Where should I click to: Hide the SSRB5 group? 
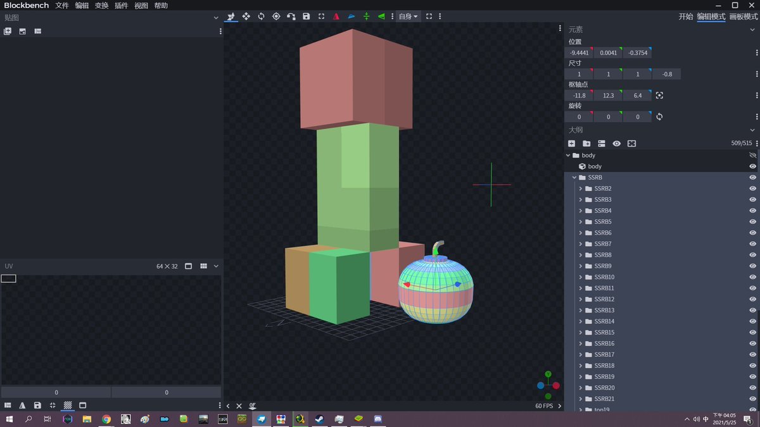pos(753,222)
